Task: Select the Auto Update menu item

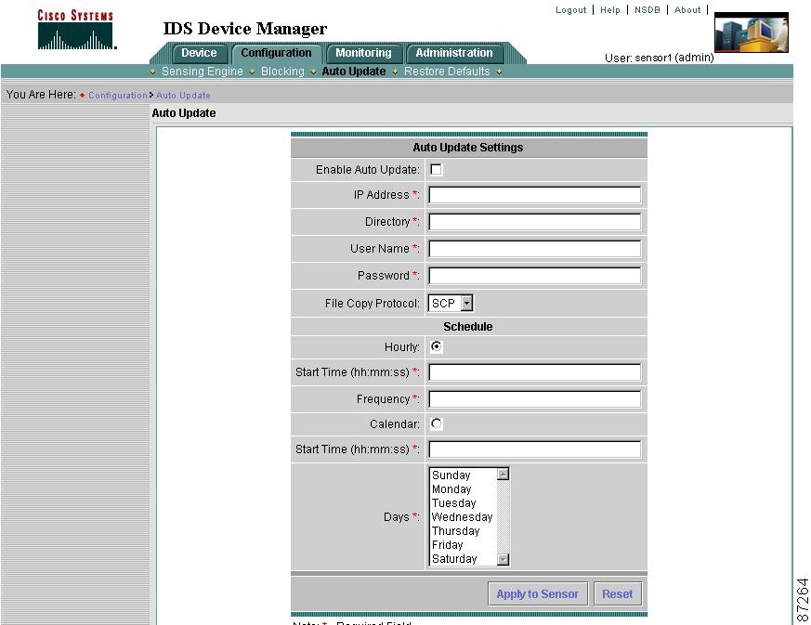Action: tap(353, 72)
